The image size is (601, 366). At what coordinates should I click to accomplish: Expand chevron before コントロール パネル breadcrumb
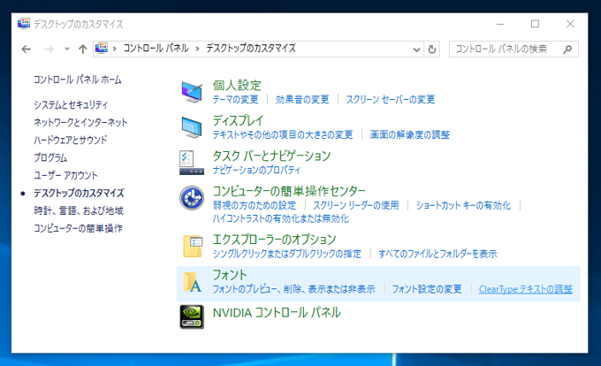point(115,49)
